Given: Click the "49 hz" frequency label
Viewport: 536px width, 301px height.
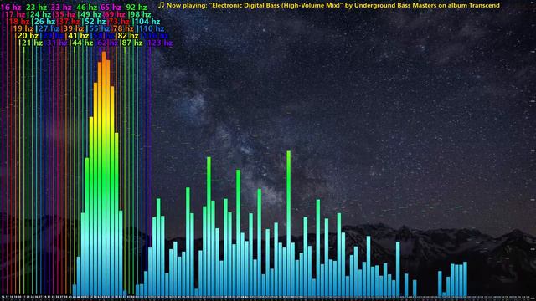Looking at the screenshot, I should click(x=91, y=15).
